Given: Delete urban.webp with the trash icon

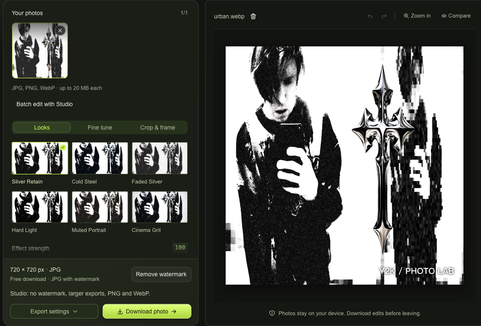Looking at the screenshot, I should [x=253, y=16].
